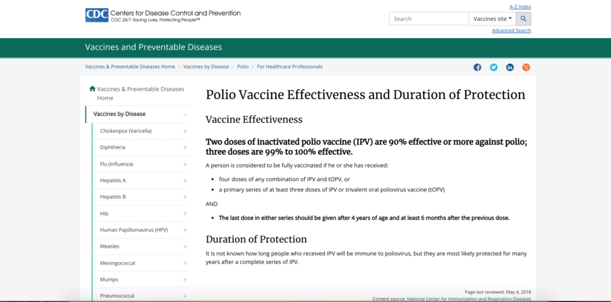This screenshot has height=302, width=611.
Task: Open Meningococcal sidebar link
Action: click(x=117, y=263)
